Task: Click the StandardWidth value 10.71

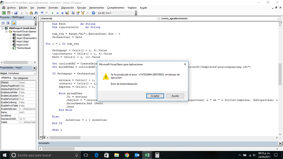Action: click(x=27, y=119)
